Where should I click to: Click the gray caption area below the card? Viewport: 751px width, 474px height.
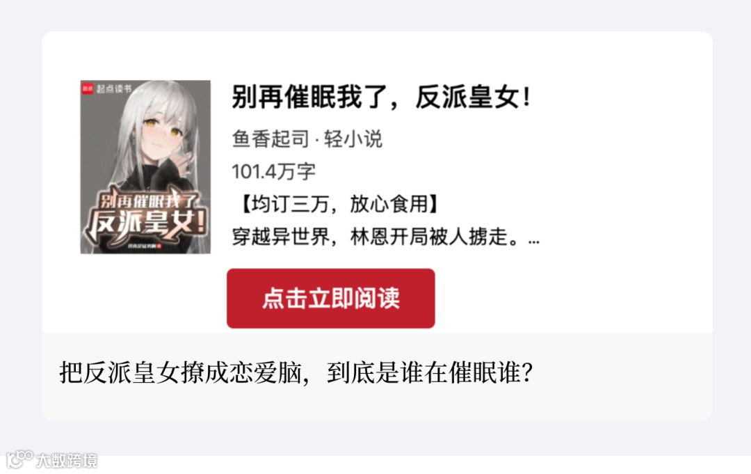(x=377, y=377)
